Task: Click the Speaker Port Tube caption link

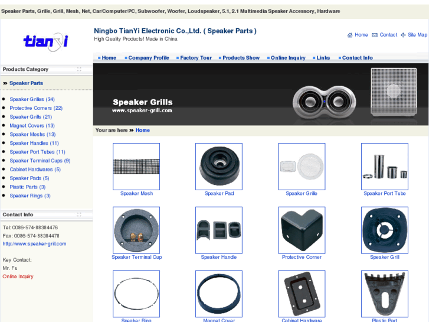Action: pos(384,193)
